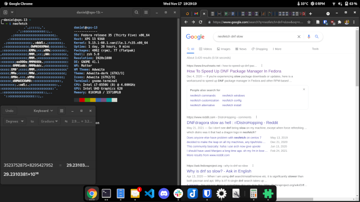Open a new Chrome tab

[x=311, y=14]
